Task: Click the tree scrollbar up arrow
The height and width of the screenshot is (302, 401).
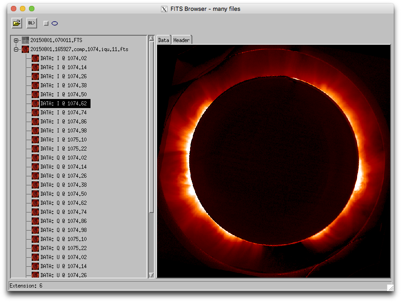Action: [x=151, y=39]
